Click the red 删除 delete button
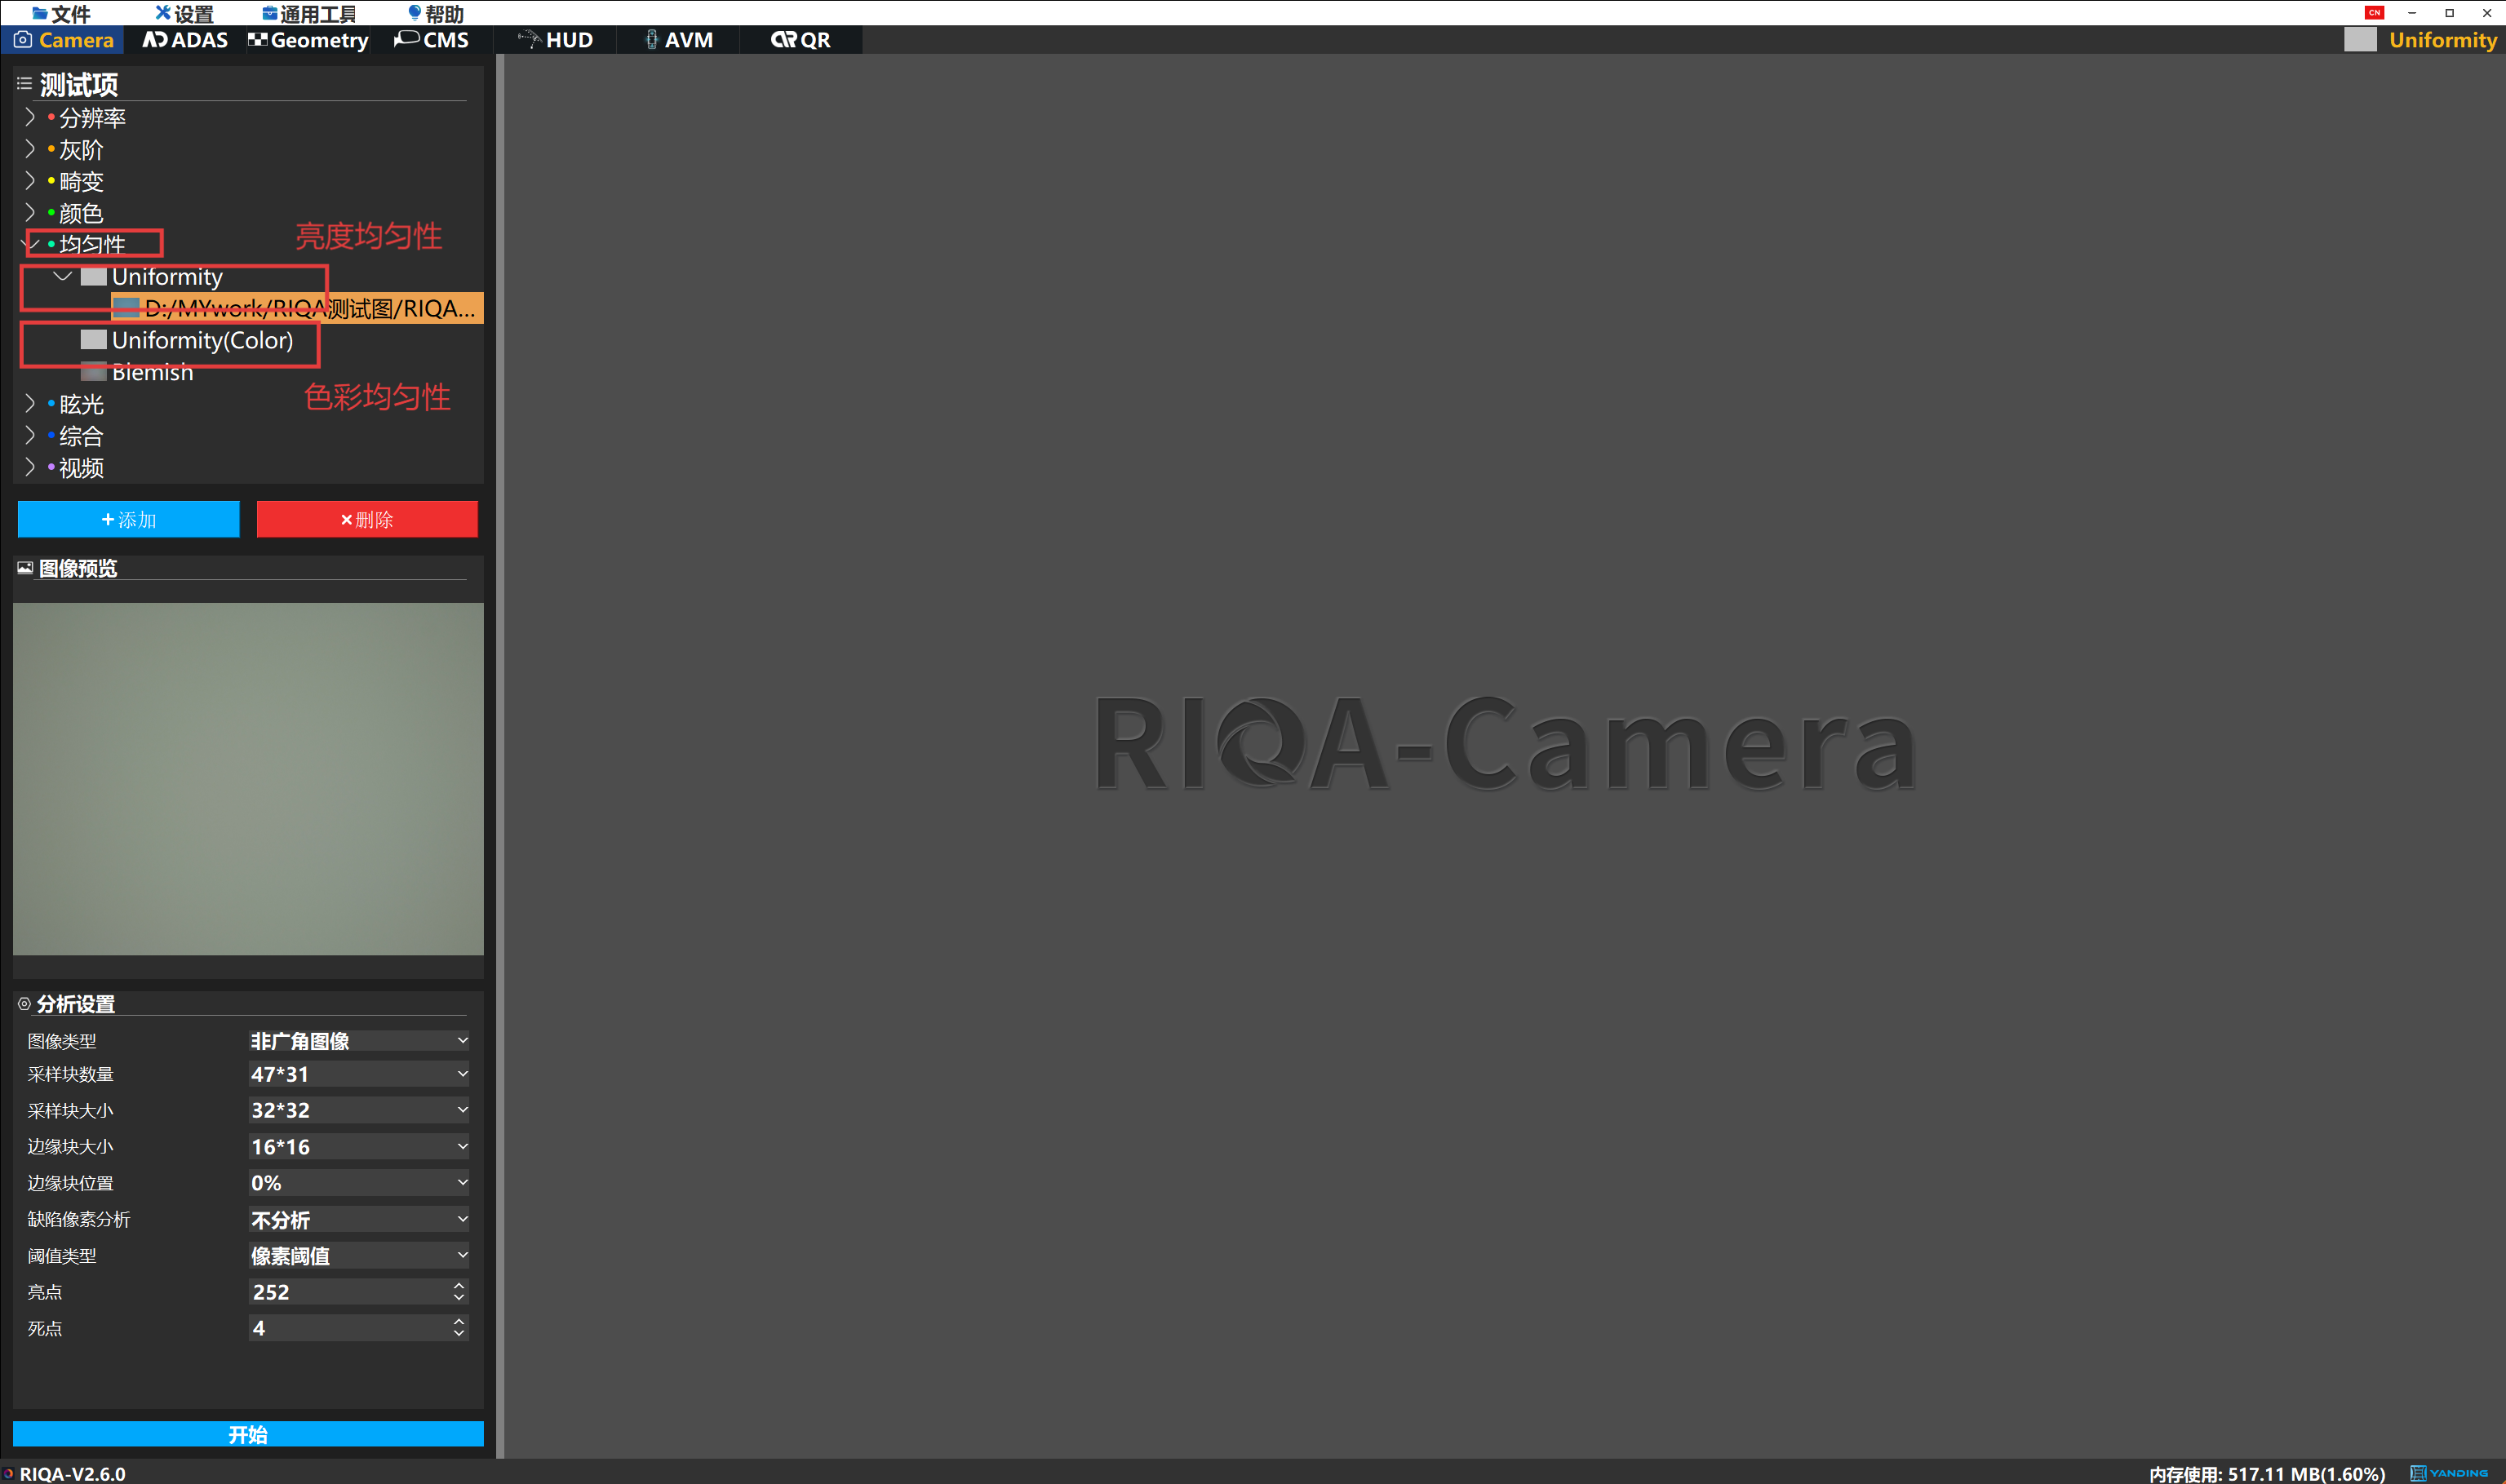The height and width of the screenshot is (1484, 2506). coord(367,519)
